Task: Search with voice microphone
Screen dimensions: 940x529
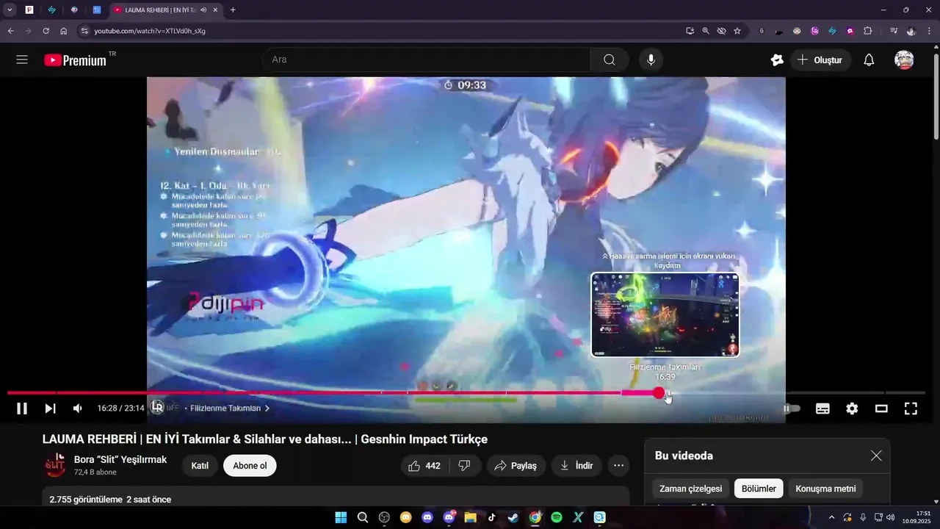Action: (x=651, y=60)
